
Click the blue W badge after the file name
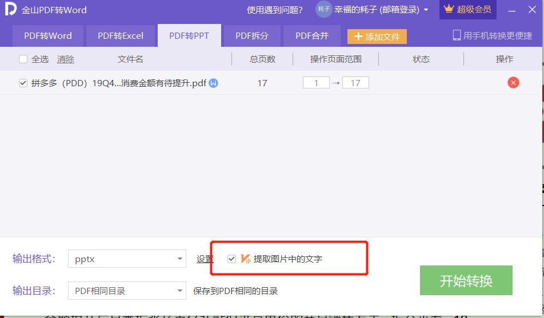[213, 83]
